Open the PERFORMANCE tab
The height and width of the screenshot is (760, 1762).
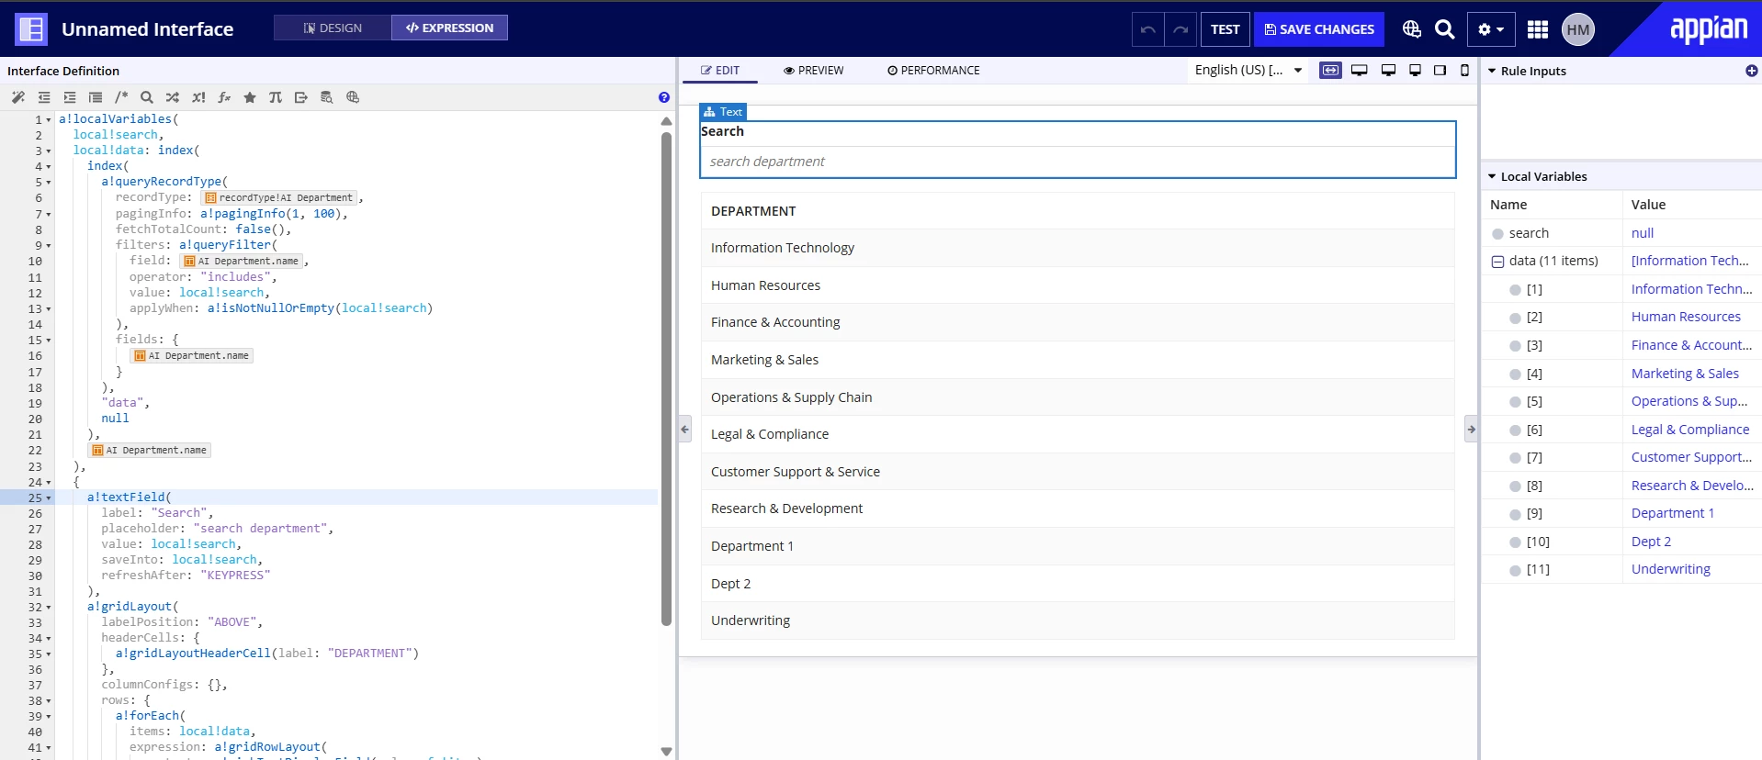[933, 70]
